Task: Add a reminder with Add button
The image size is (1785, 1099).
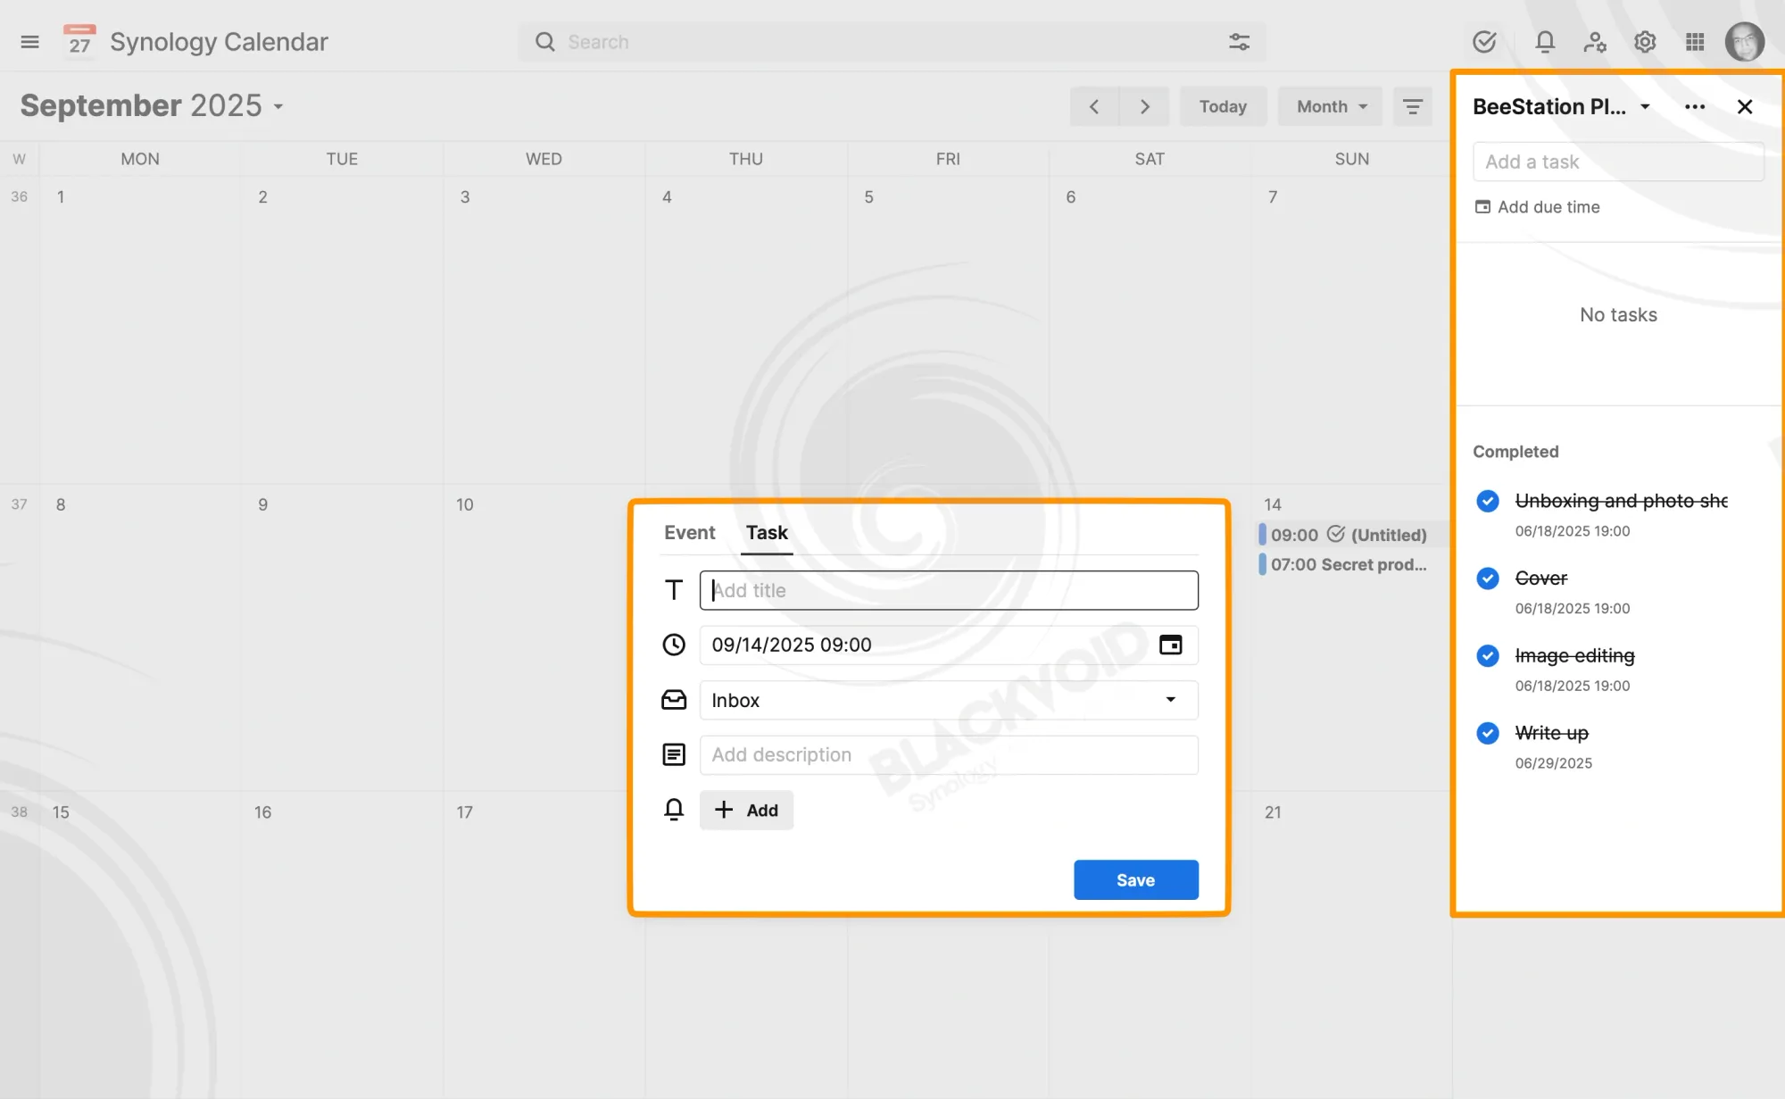Action: [746, 810]
